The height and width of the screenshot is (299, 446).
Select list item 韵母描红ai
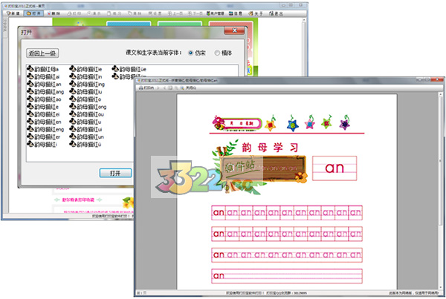(x=44, y=76)
